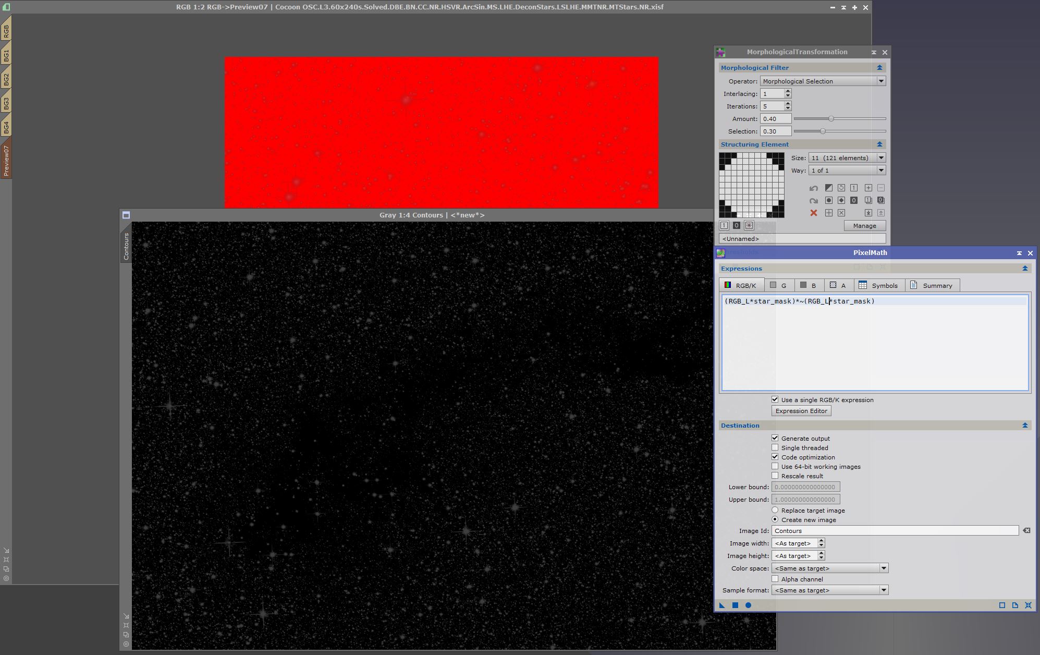Apply PixelMath with the square execute icon
This screenshot has height=655, width=1040.
[x=735, y=605]
